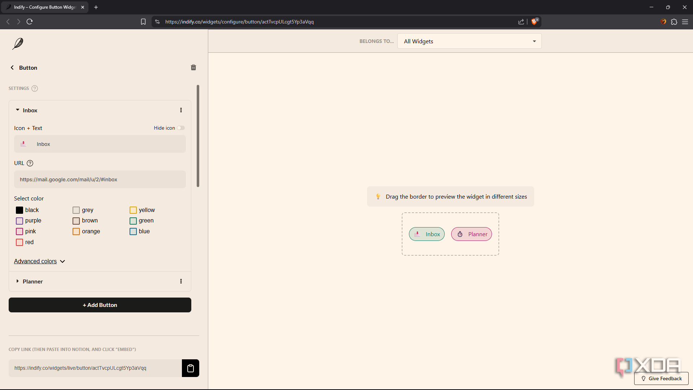The height and width of the screenshot is (390, 693).
Task: Click the settings panel scrollbar
Action: coord(198,136)
